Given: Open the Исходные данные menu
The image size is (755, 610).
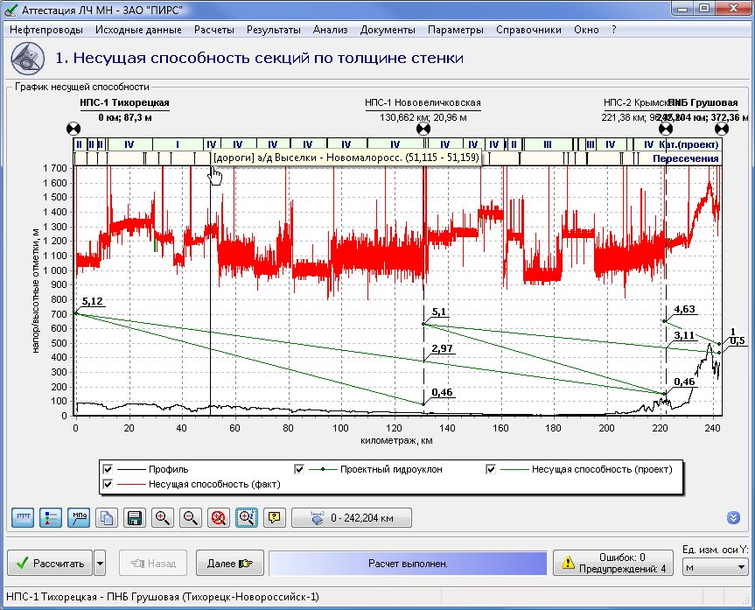Looking at the screenshot, I should point(139,30).
